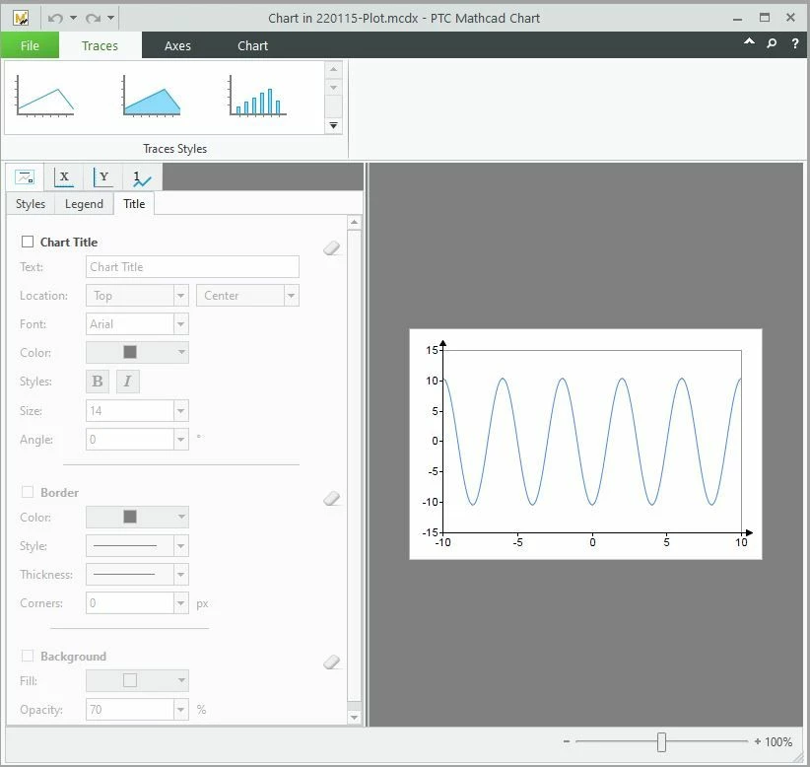Switch to the Chart ribbon tab
The width and height of the screenshot is (810, 767).
(252, 45)
